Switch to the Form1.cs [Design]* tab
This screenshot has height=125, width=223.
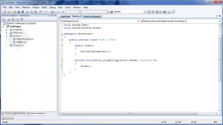[x=92, y=16]
